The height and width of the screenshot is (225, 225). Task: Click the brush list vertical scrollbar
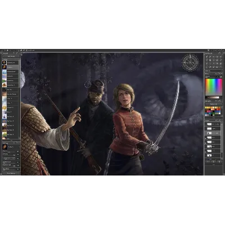click(x=20, y=100)
